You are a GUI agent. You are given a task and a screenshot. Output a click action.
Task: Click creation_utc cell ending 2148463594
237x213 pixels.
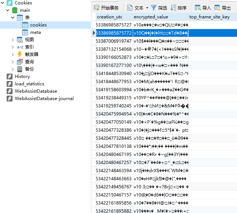click(x=114, y=171)
